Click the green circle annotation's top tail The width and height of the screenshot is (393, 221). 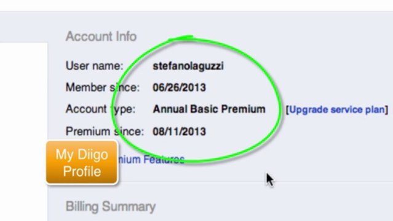click(181, 38)
